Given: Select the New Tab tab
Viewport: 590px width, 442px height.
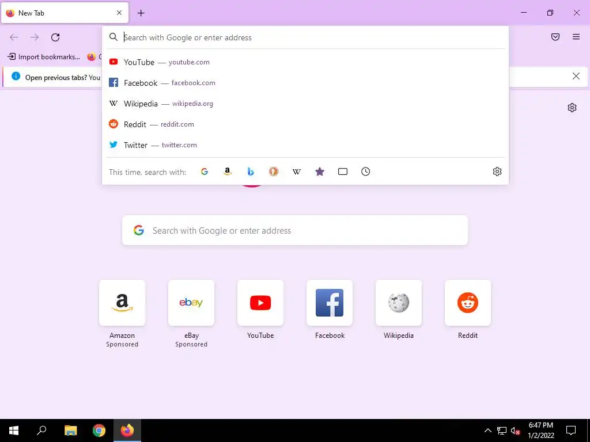Looking at the screenshot, I should coord(65,13).
